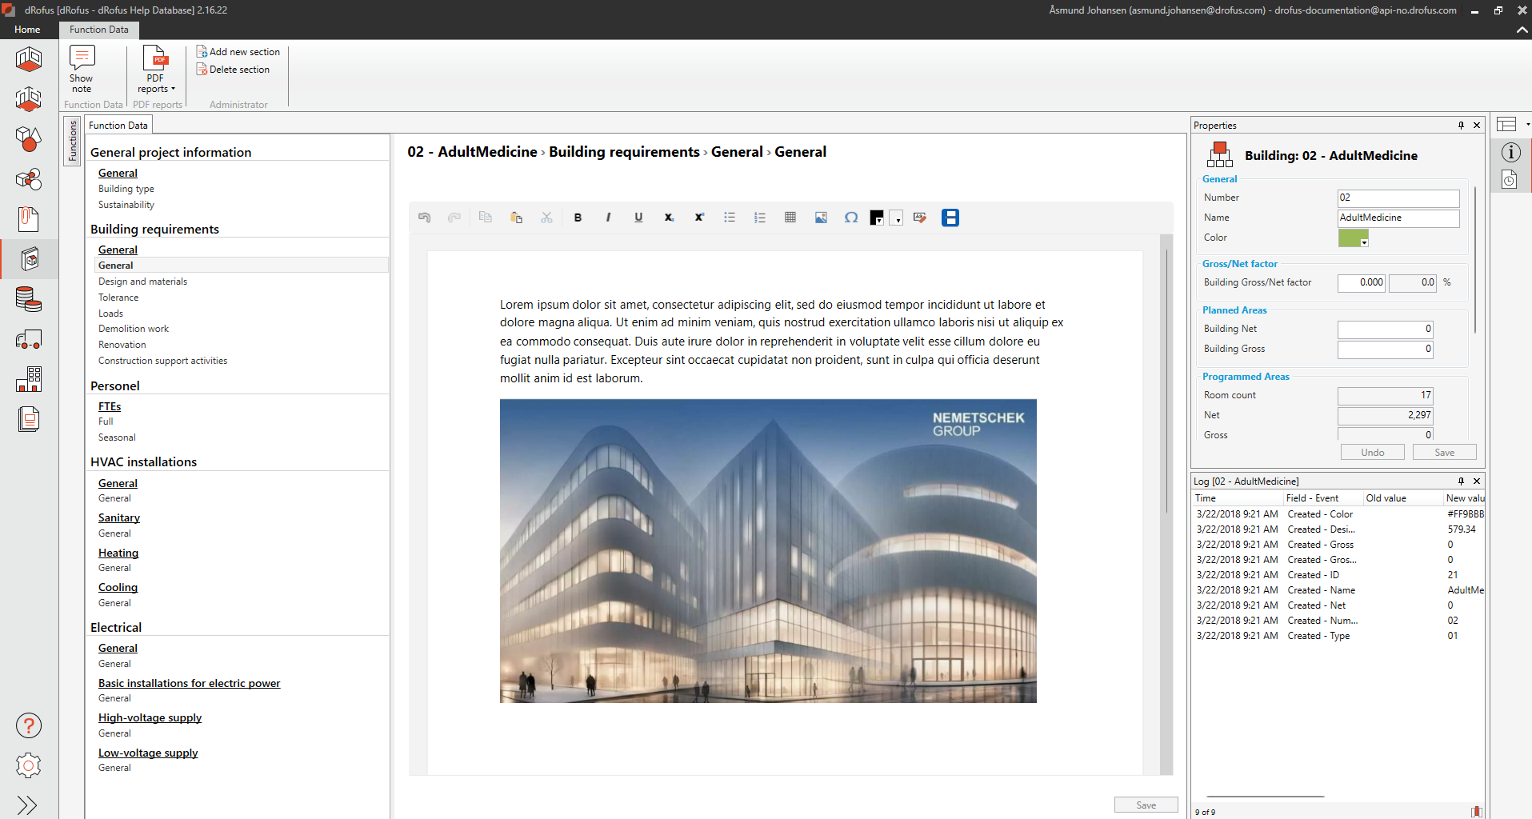
Task: Click Add new section button
Action: coord(238,52)
